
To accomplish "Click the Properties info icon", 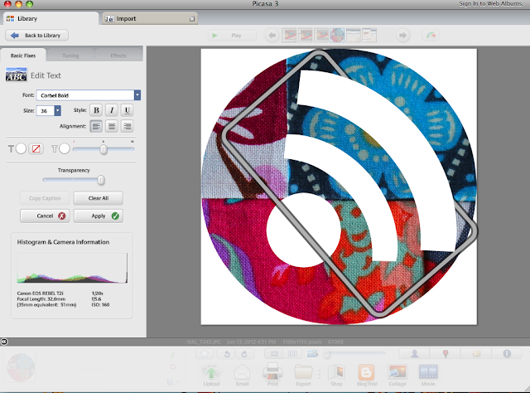I will tap(507, 353).
